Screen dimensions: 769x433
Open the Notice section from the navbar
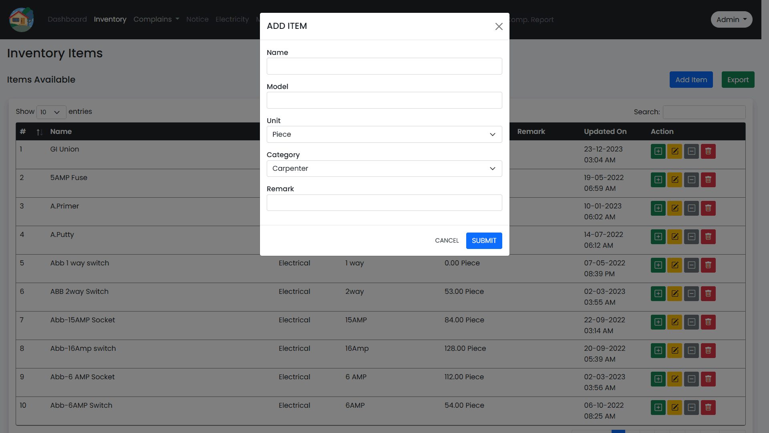[x=197, y=19]
